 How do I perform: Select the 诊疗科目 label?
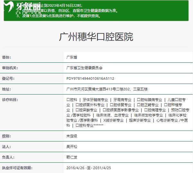(x=10, y=100)
